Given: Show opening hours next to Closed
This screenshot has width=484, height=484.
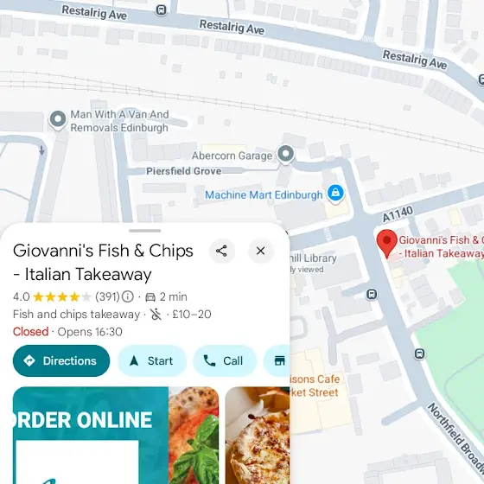Looking at the screenshot, I should 90,332.
